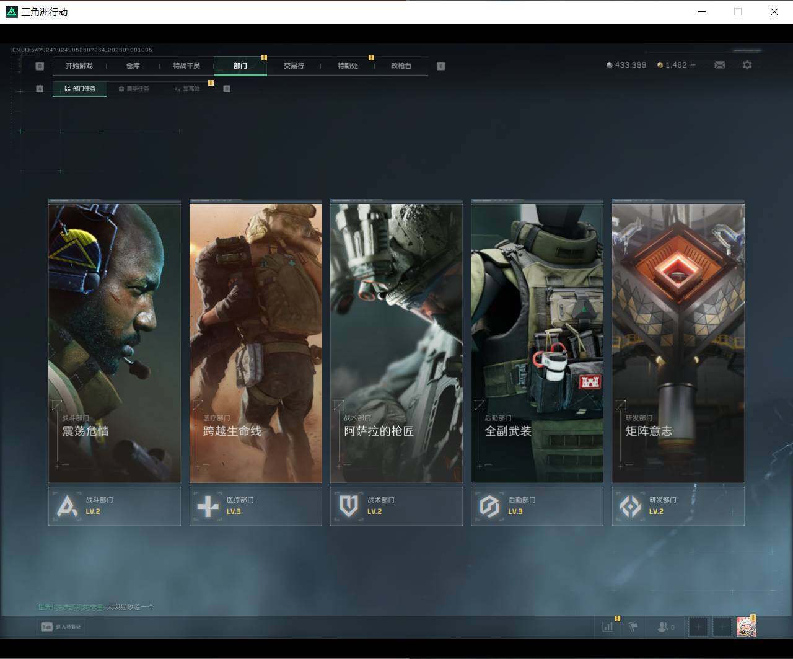Screen dimensions: 793x659
Task: Open the world chat message line
Action: click(x=95, y=607)
